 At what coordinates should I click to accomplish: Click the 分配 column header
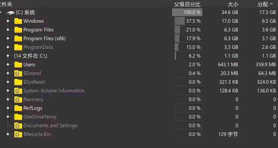[263, 4]
